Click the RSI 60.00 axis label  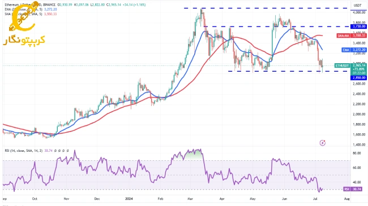click(357, 168)
